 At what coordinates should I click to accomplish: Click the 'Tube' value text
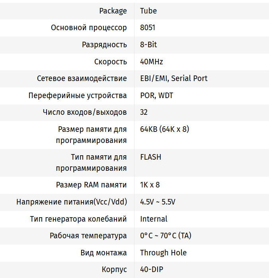[148, 11]
